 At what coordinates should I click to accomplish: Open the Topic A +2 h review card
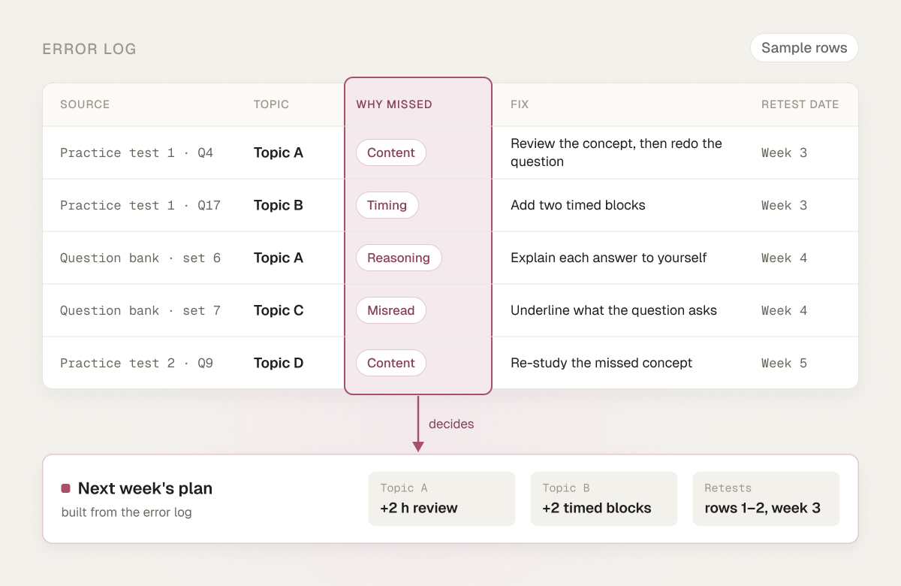tap(441, 499)
